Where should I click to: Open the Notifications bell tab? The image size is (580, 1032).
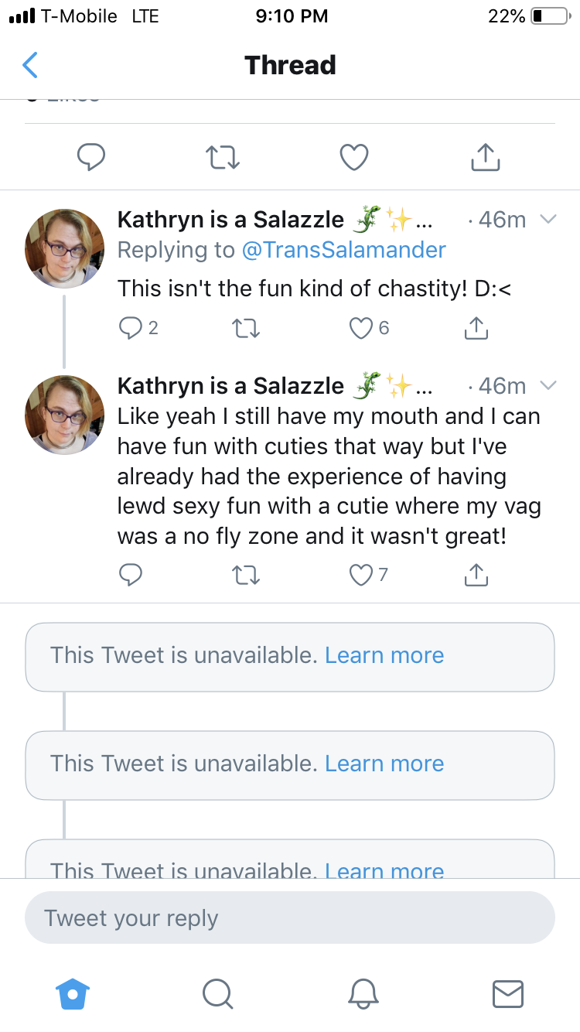point(363,994)
